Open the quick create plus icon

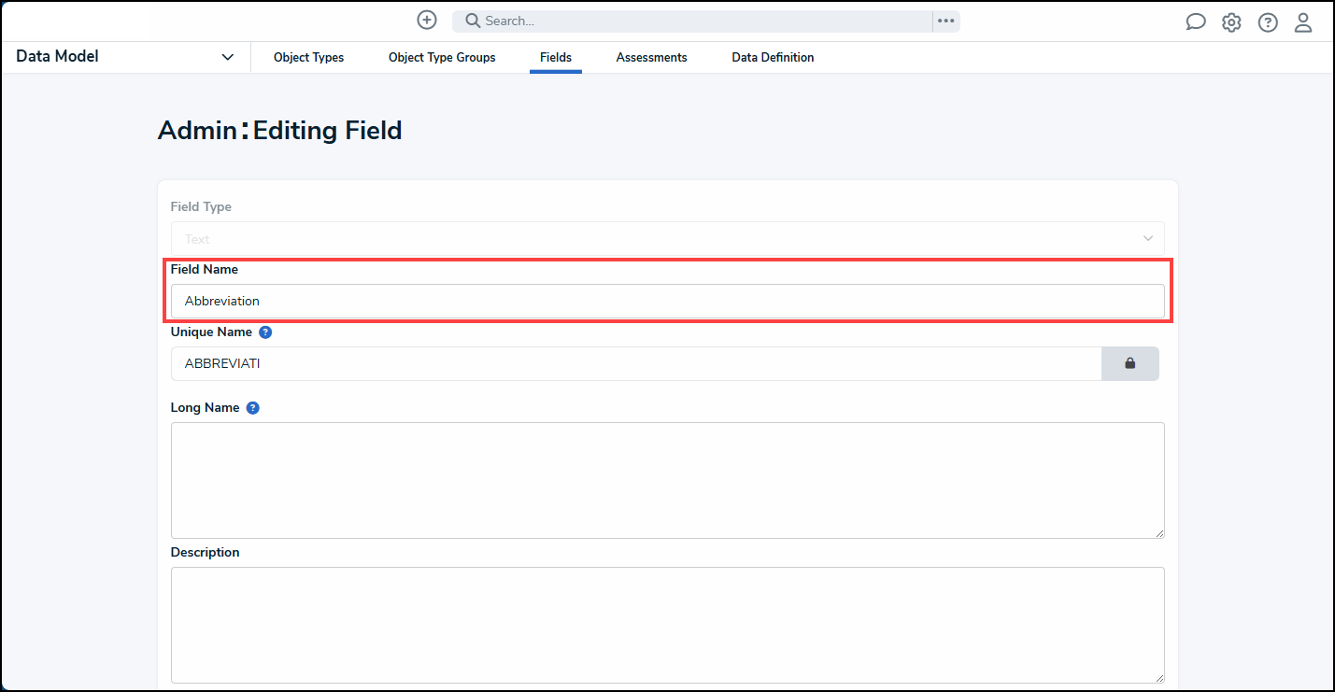click(x=426, y=20)
